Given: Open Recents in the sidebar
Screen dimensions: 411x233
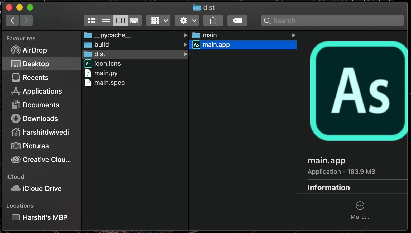Looking at the screenshot, I should point(42,78).
